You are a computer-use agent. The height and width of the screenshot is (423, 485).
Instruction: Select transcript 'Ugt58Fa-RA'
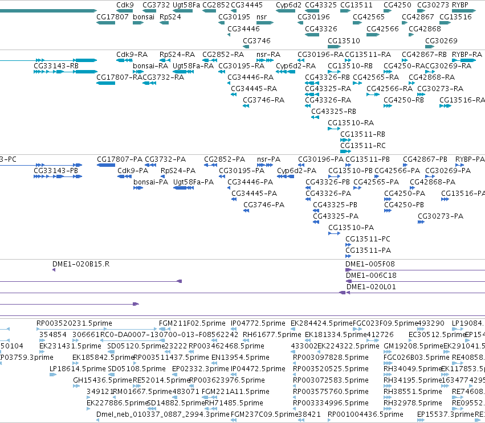point(193,66)
